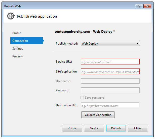Click the globe publish icon in header
This screenshot has height=139, width=155.
(x=11, y=16)
